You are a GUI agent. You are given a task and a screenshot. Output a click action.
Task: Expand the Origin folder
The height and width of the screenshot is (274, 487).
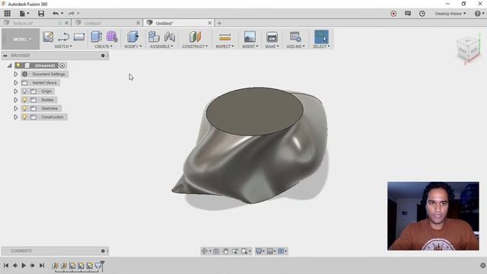click(x=15, y=91)
